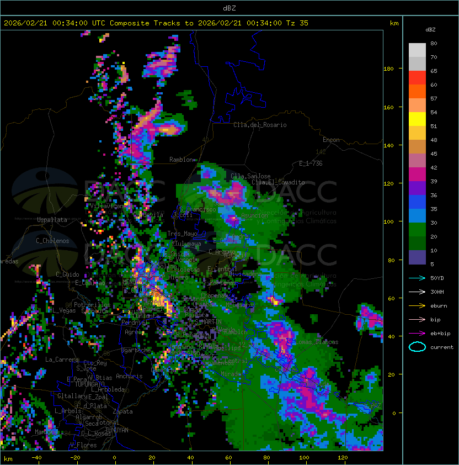Click the Capdevila map label
Screen dimensions: 459x465
[x=148, y=215]
